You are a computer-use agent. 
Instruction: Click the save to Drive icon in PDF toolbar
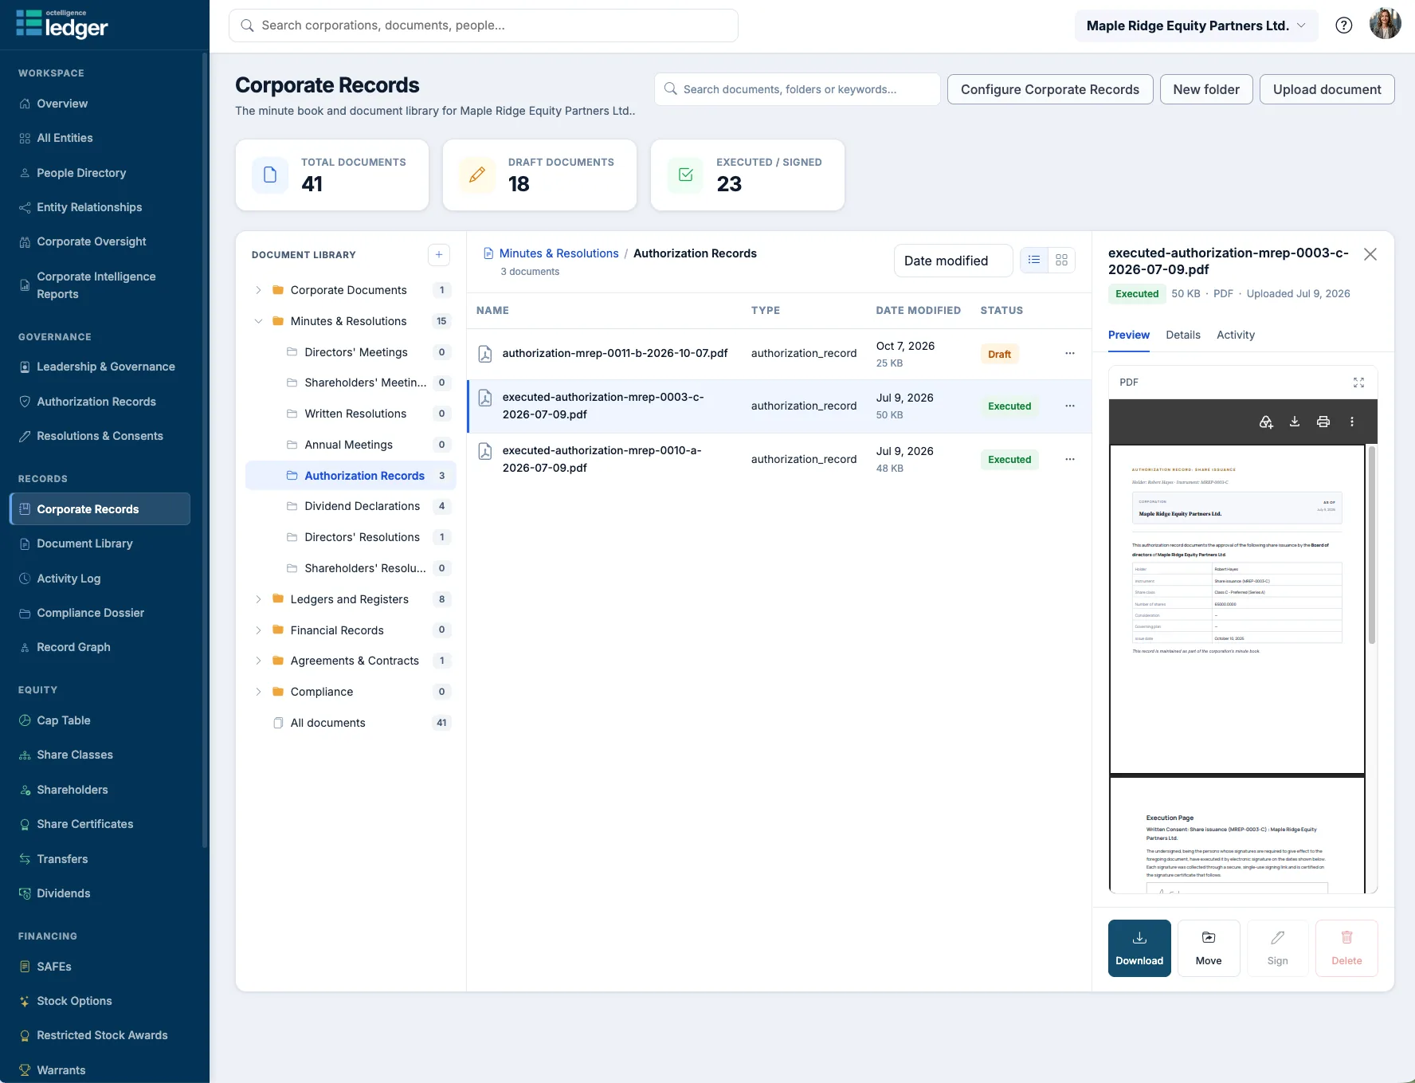coord(1266,422)
